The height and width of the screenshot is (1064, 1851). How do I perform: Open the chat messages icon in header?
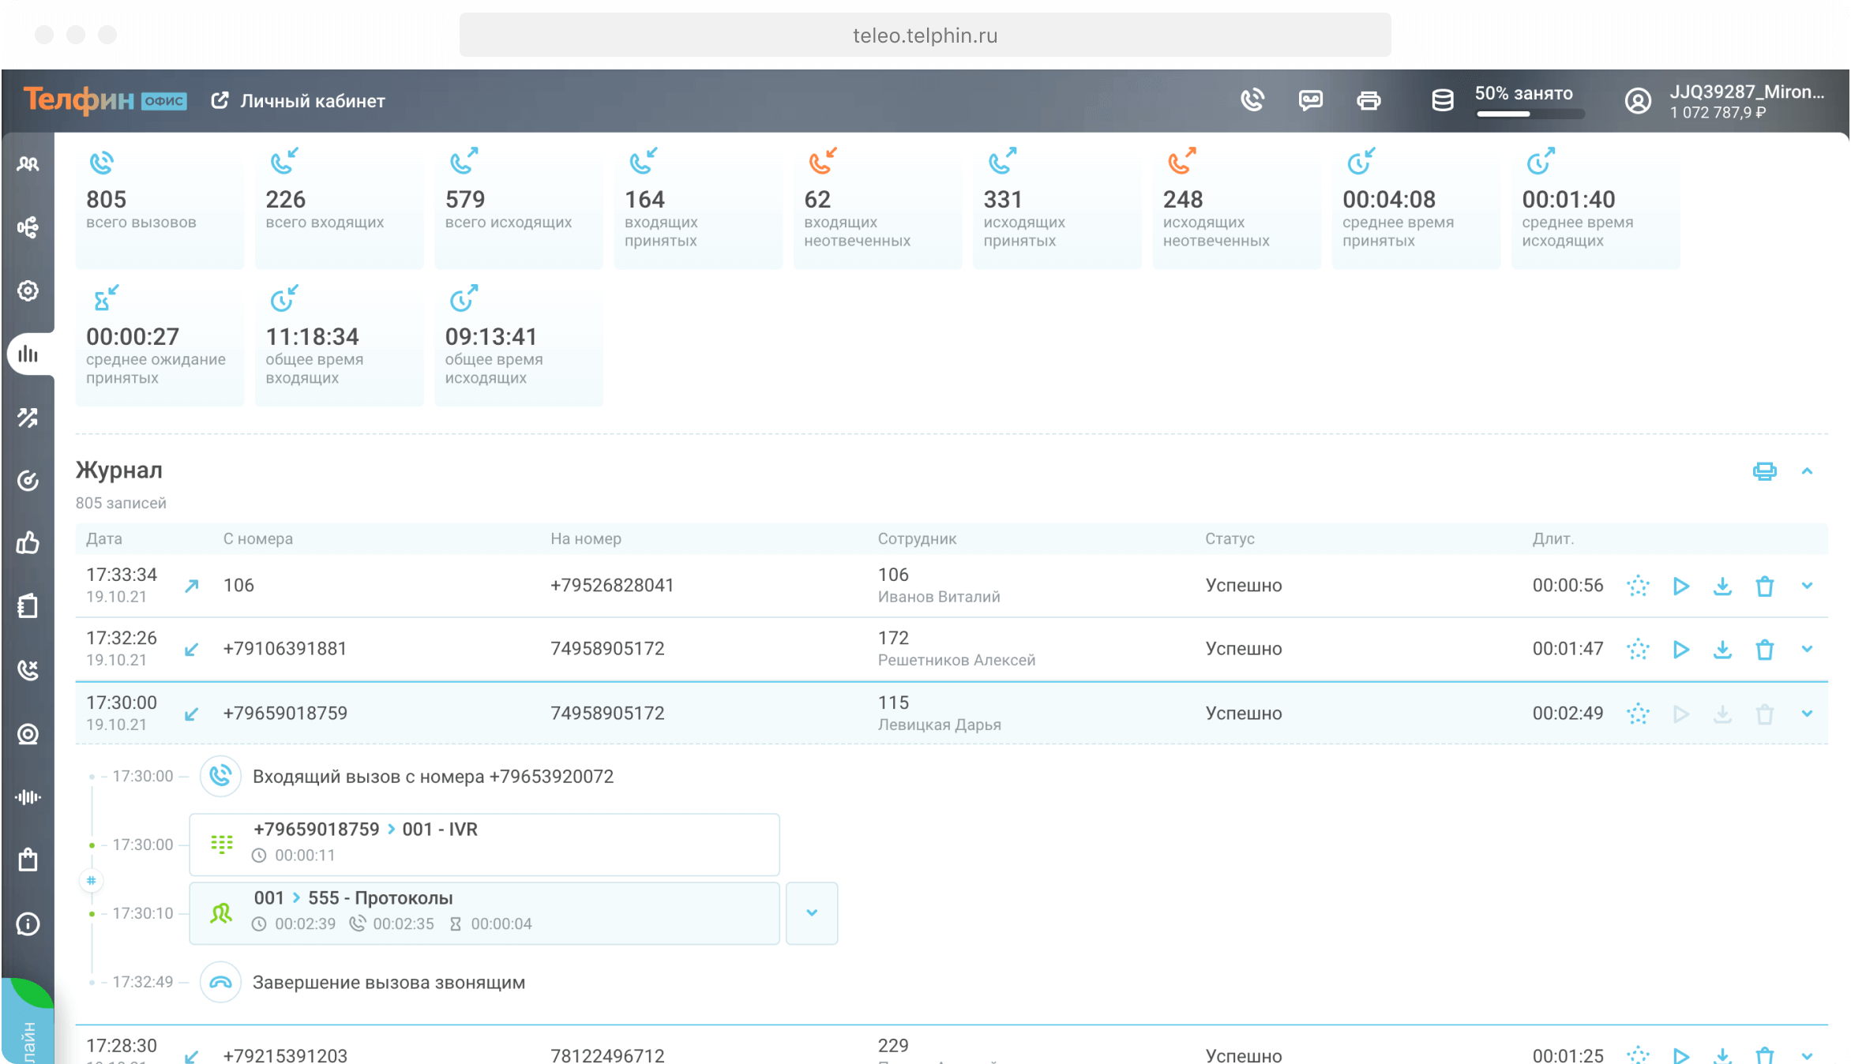click(x=1311, y=100)
